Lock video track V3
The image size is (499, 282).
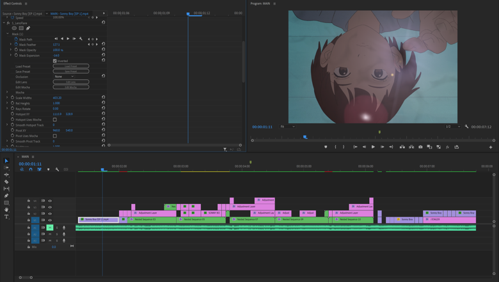[x=29, y=207]
